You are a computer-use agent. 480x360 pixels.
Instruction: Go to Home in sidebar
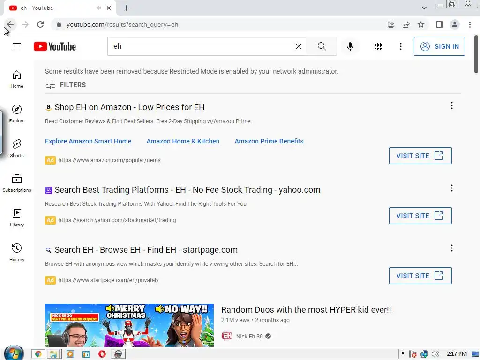tap(17, 79)
